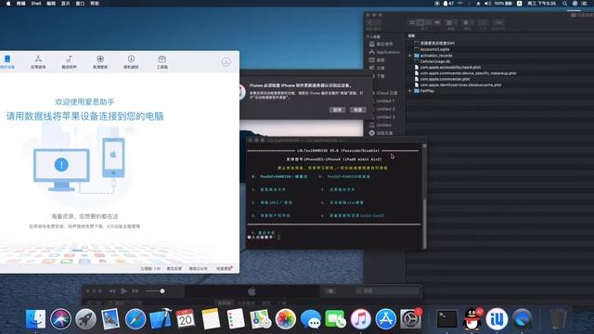The image size is (594, 334).
Task: Click the right button in the iTunes dialog
Action: (x=357, y=109)
